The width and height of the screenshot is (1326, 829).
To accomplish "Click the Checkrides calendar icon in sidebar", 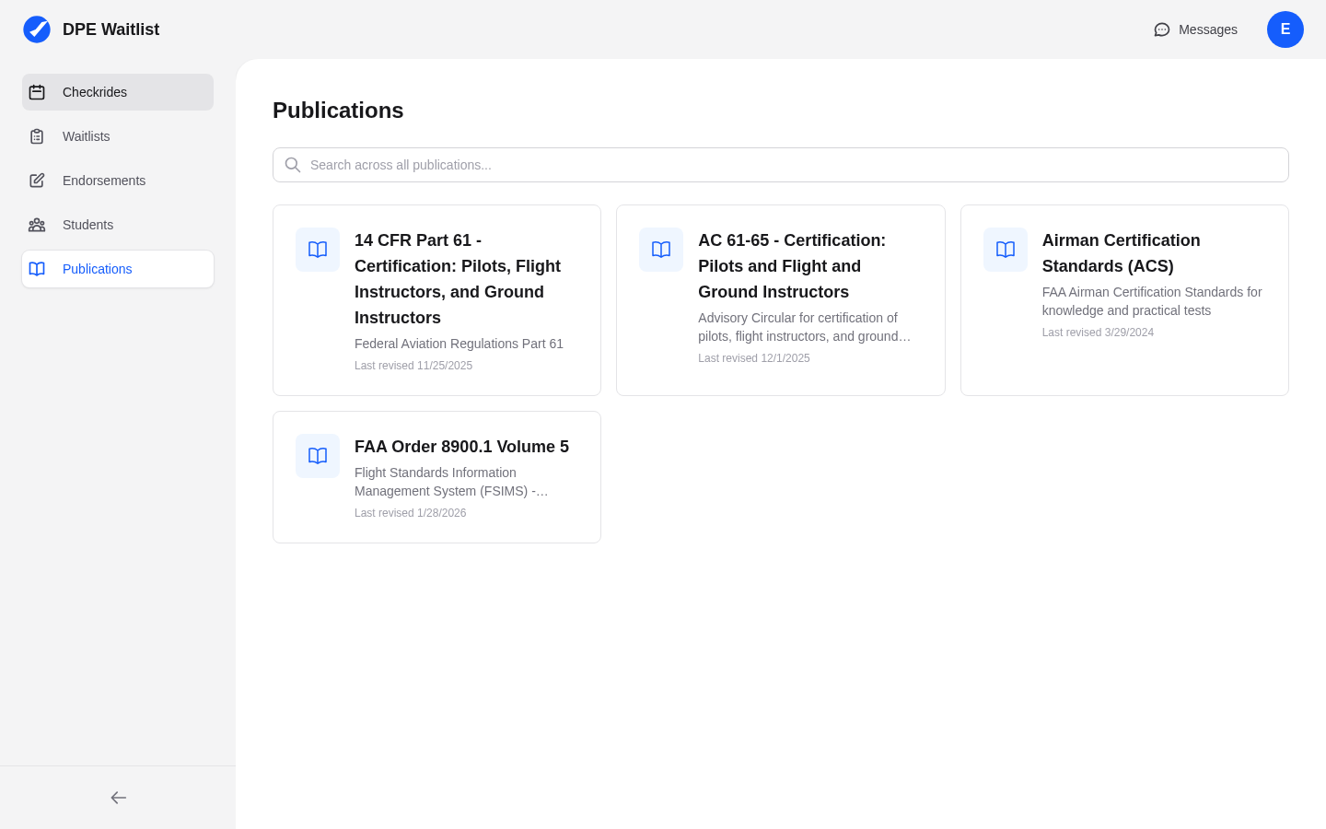I will pyautogui.click(x=37, y=92).
